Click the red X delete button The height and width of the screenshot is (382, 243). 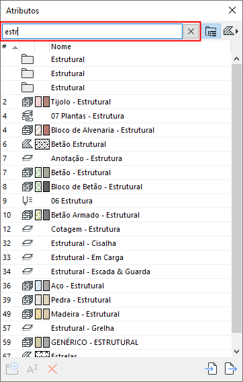coord(52,369)
